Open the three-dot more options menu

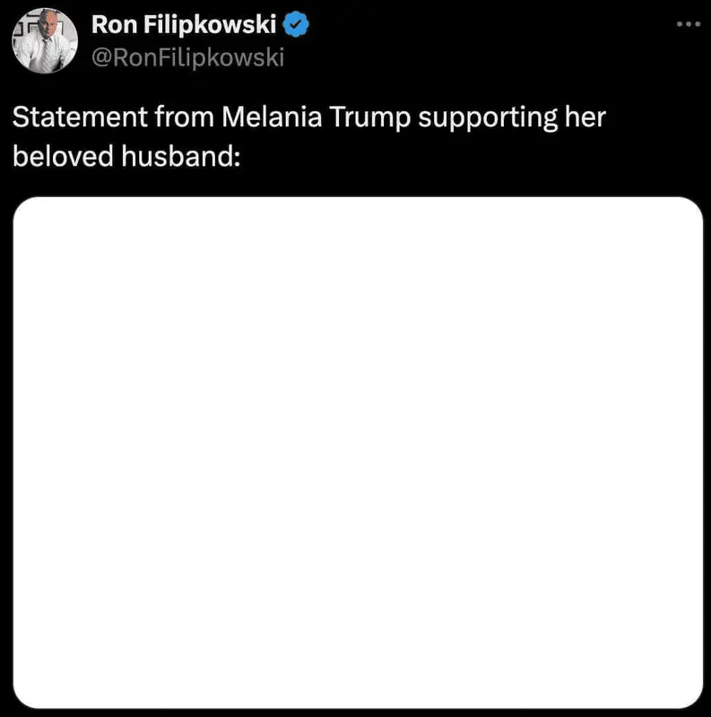[688, 23]
